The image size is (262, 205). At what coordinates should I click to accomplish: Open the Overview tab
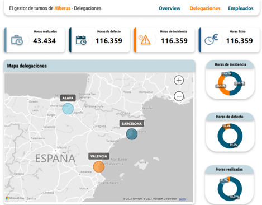click(169, 8)
